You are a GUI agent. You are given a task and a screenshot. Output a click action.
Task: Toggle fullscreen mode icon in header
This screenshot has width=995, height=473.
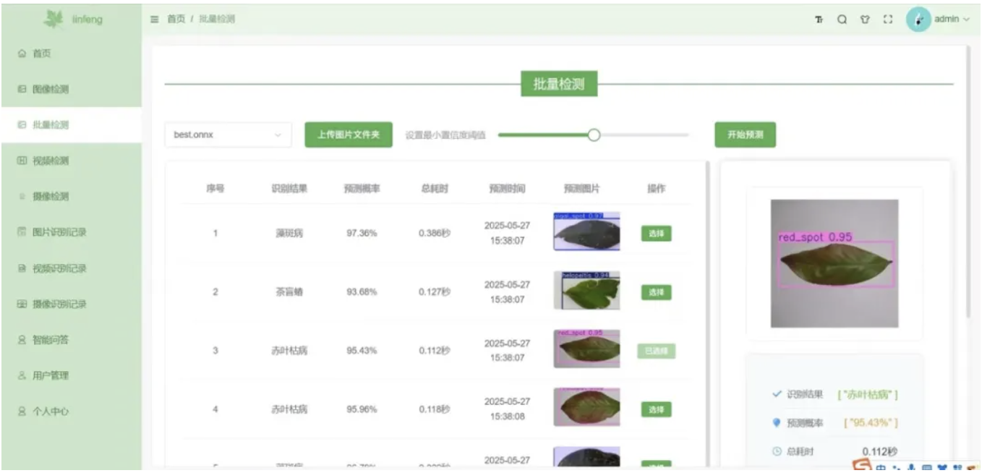point(887,20)
